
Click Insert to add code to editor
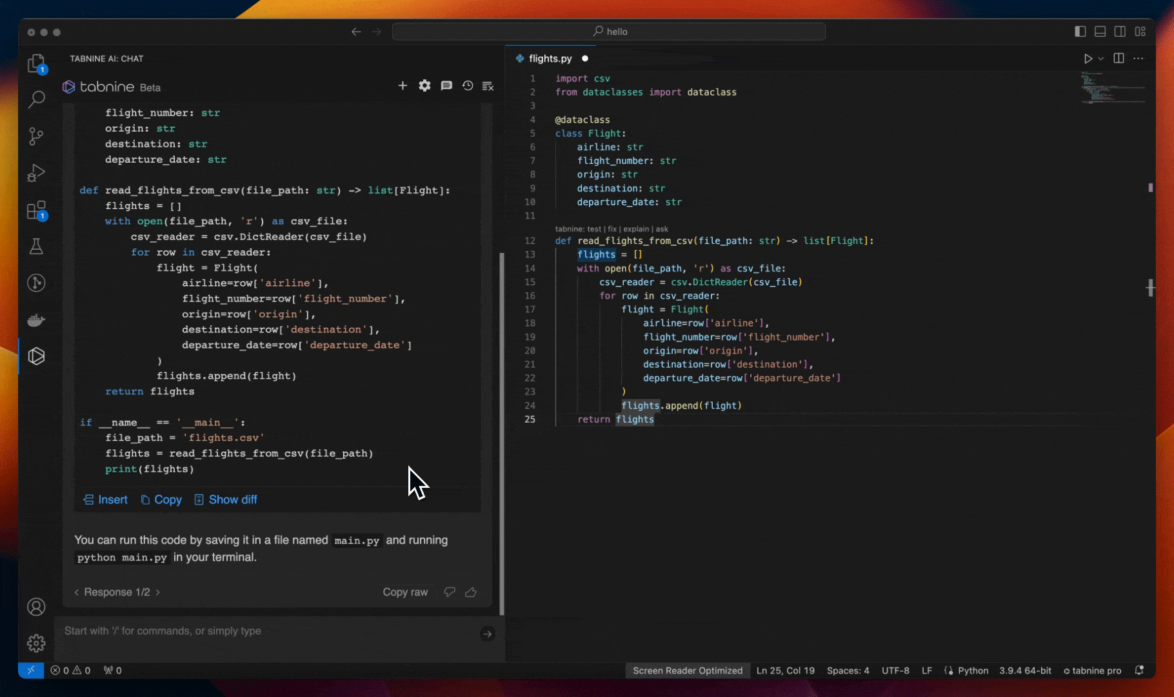pyautogui.click(x=106, y=500)
